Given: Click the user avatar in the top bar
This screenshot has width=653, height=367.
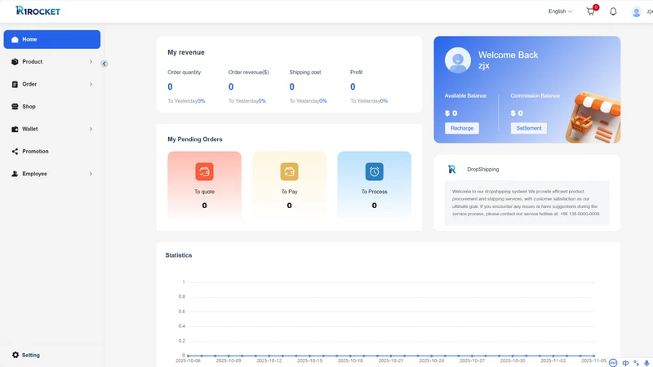Looking at the screenshot, I should click(x=636, y=11).
